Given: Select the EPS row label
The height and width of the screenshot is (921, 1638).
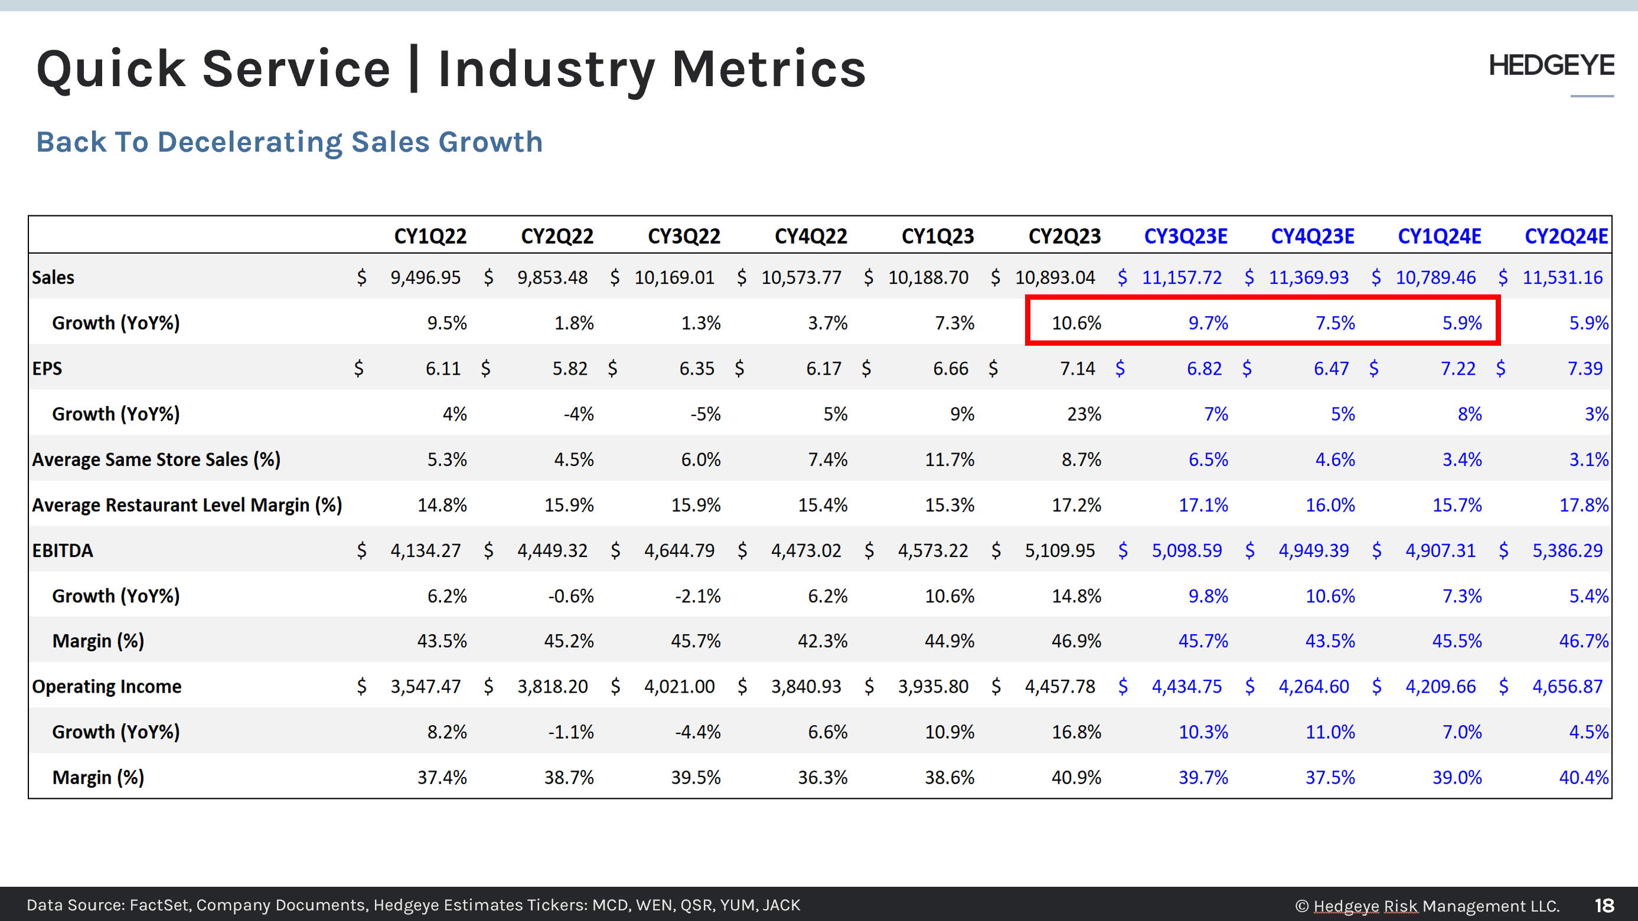Looking at the screenshot, I should pyautogui.click(x=47, y=368).
